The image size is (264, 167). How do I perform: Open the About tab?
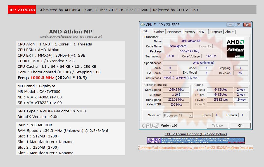pyautogui.click(x=229, y=32)
